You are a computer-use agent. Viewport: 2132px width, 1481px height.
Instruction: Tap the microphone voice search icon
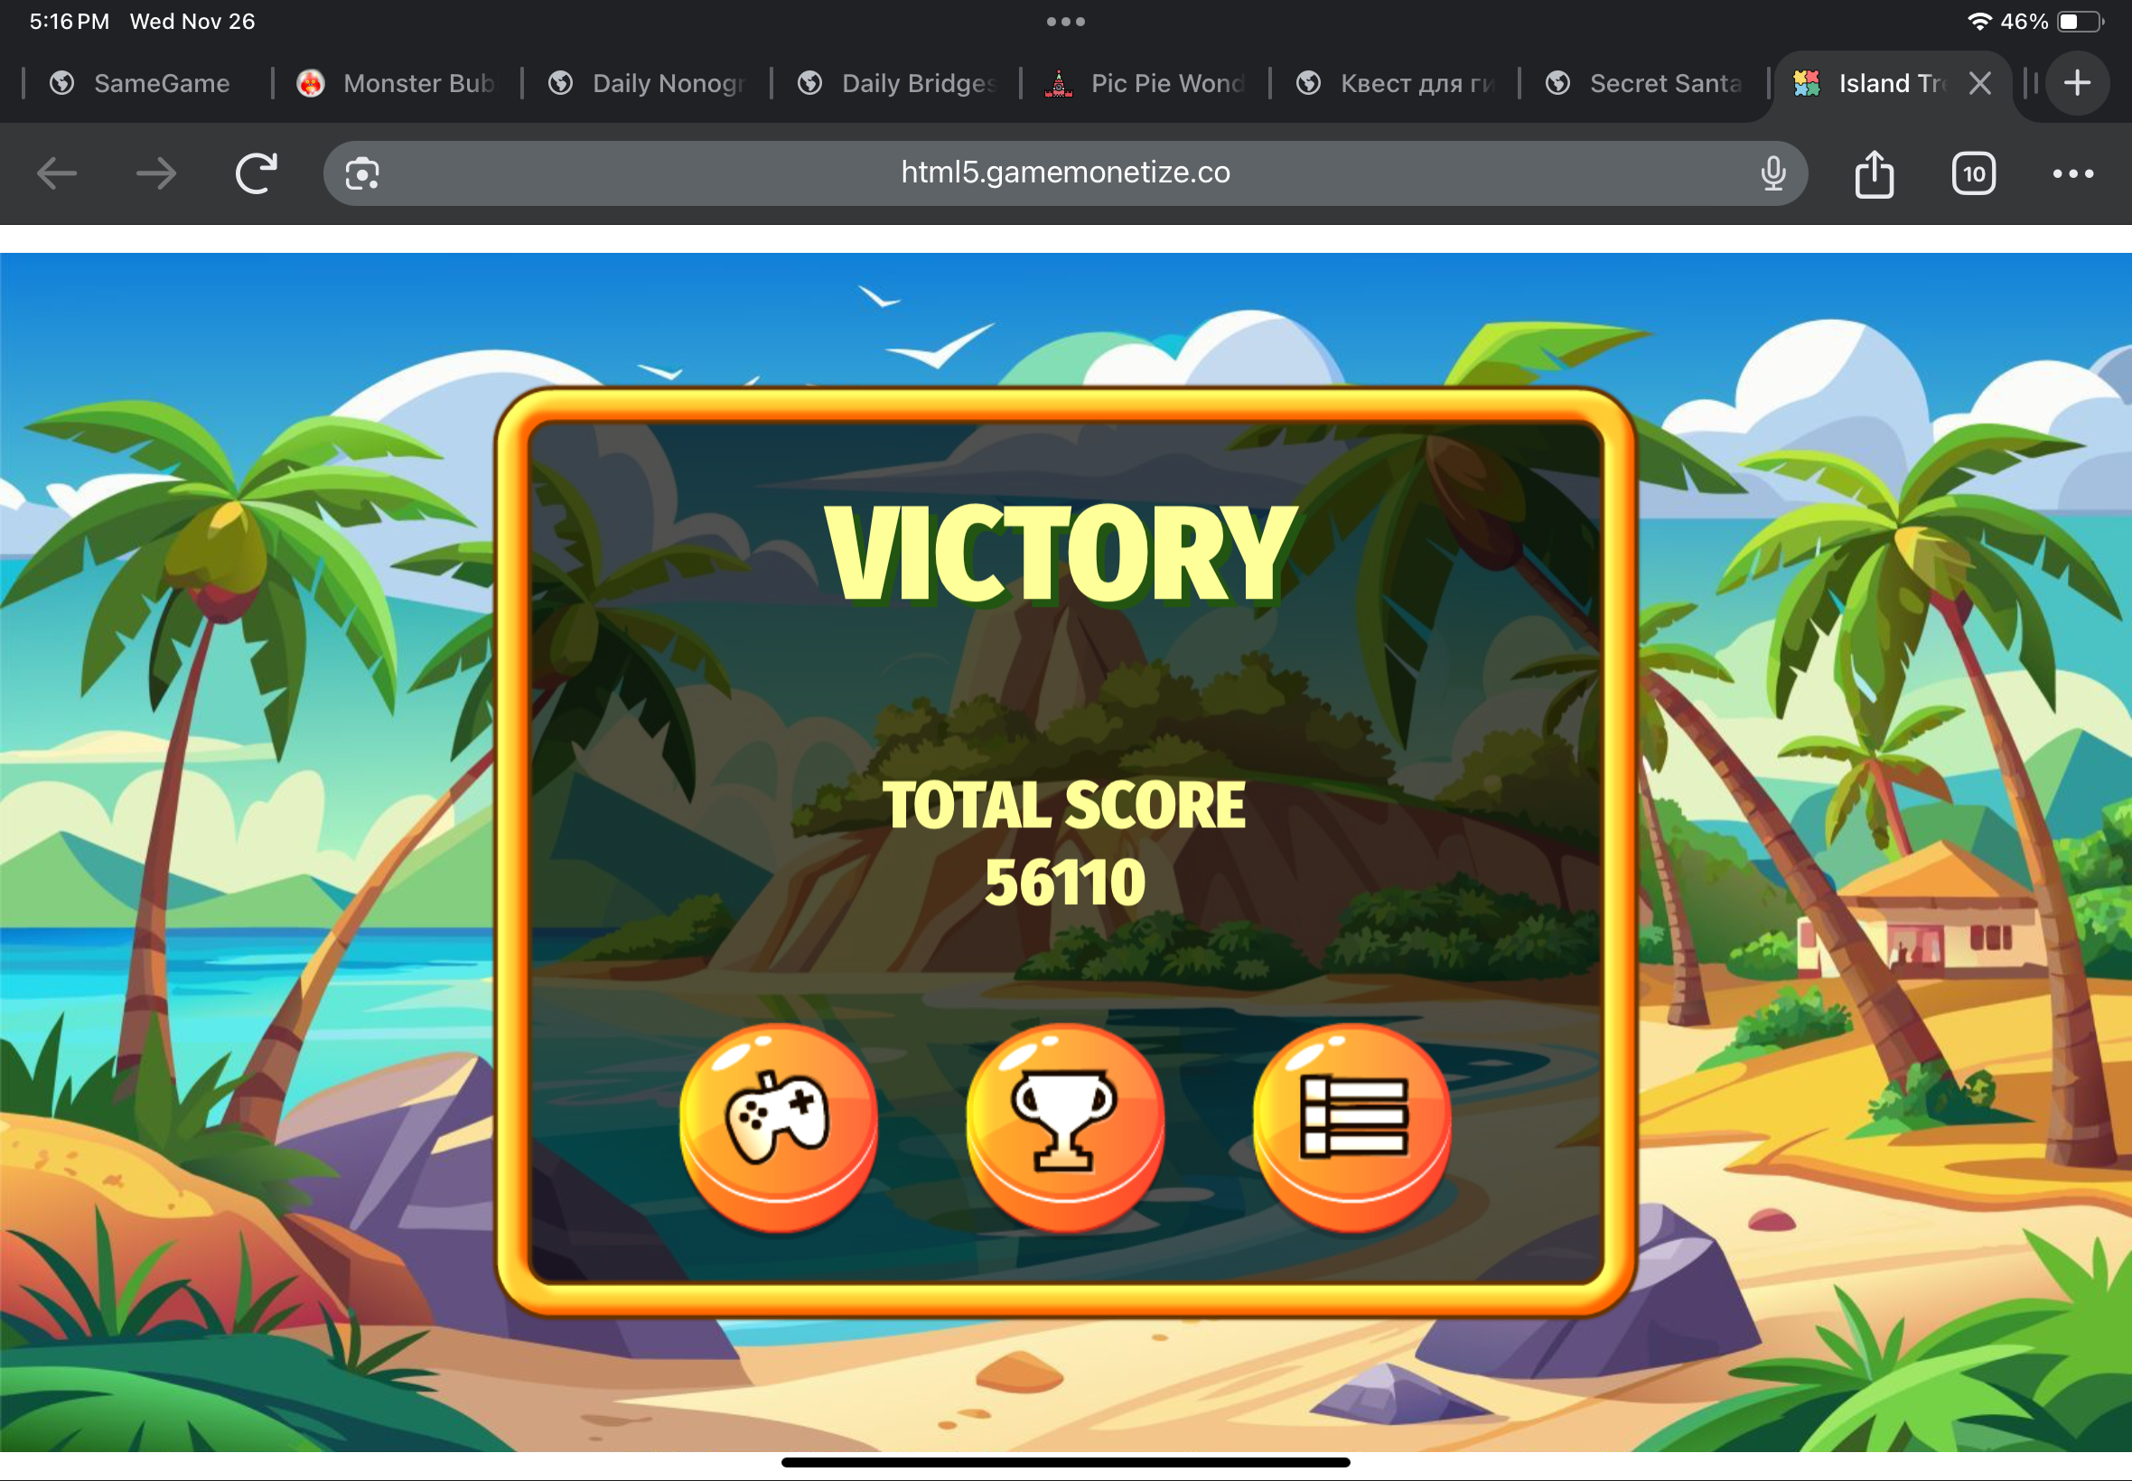pos(1772,173)
